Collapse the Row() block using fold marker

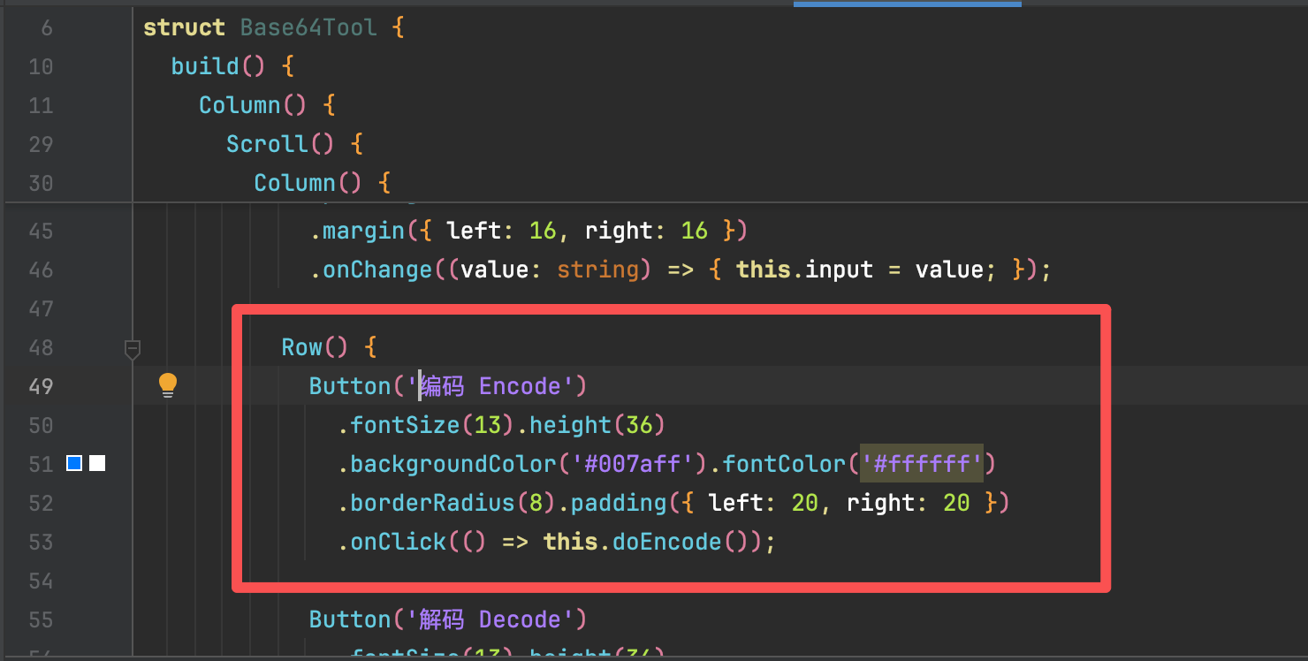pos(133,350)
